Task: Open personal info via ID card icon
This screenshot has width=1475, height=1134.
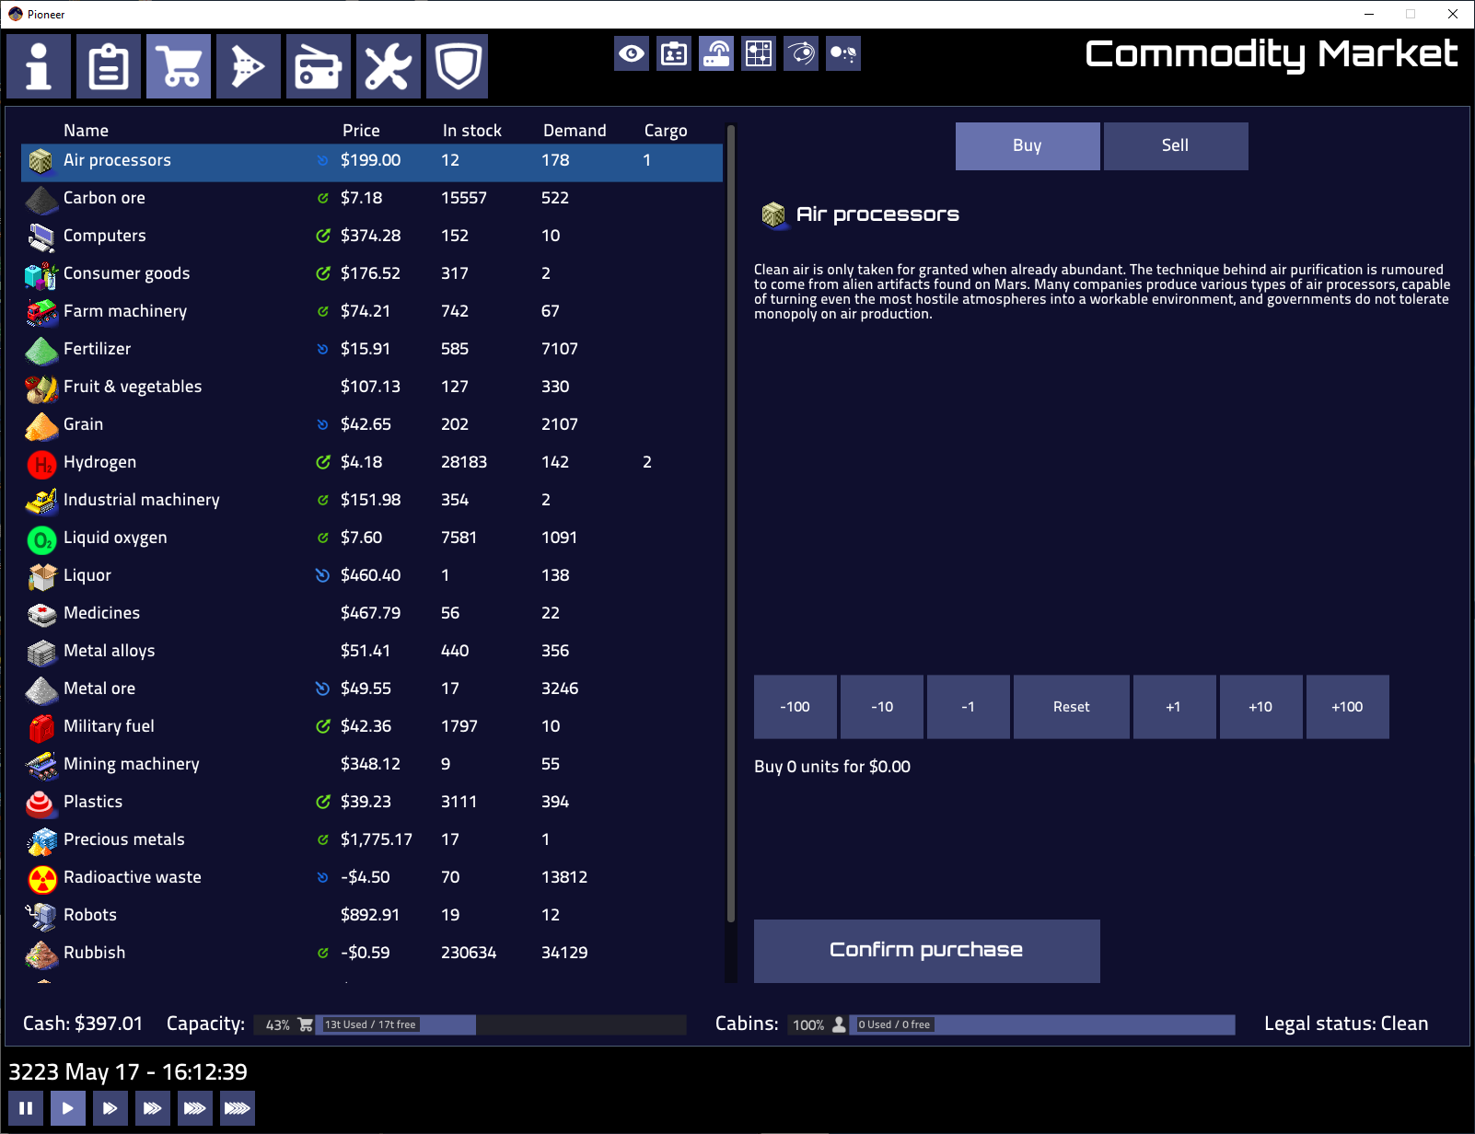Action: (673, 53)
